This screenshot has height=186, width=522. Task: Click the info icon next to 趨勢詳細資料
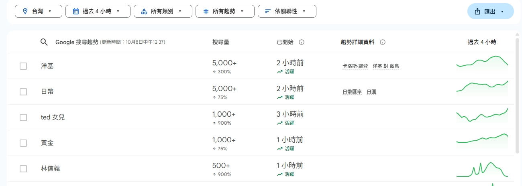(383, 42)
